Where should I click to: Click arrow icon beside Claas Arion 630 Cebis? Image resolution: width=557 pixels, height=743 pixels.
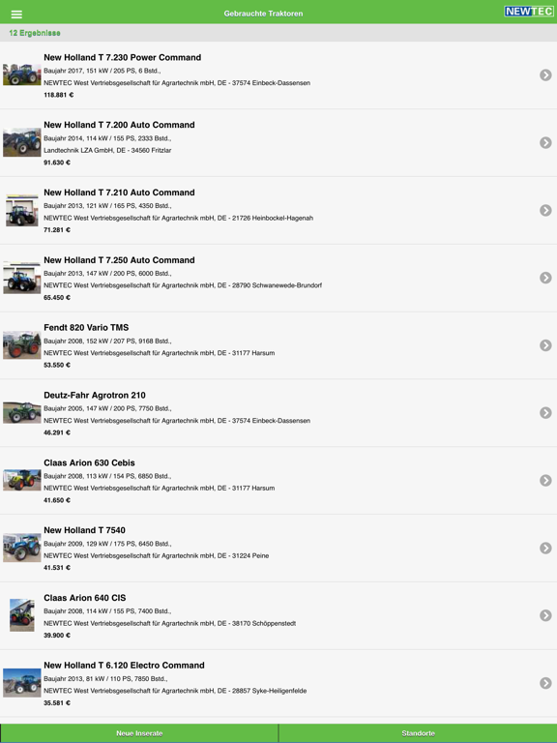coord(545,481)
